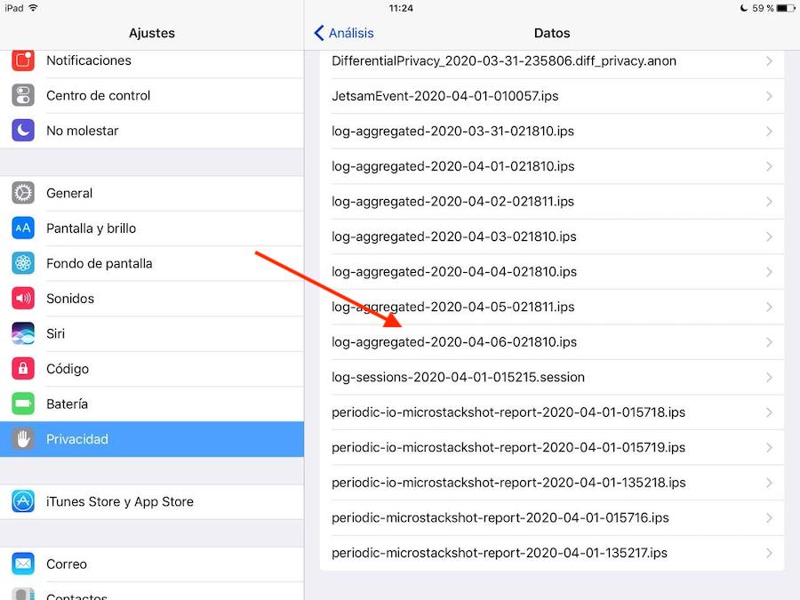Viewport: 800px width, 600px height.
Task: Open JetsamEvent-2020-04-01-010057.ips
Action: click(x=552, y=96)
